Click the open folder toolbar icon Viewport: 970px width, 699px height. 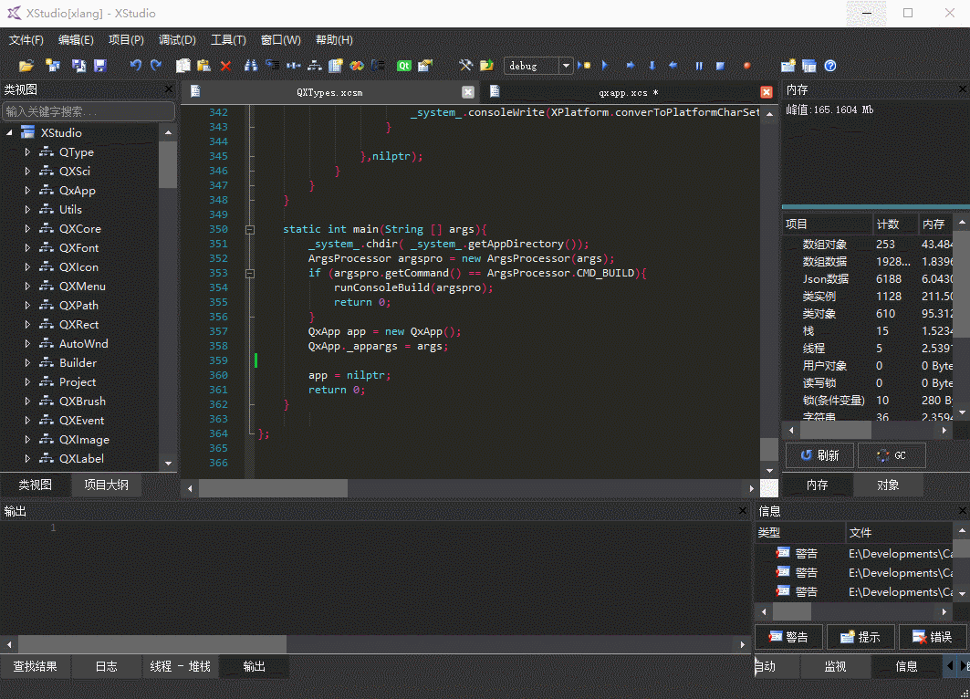click(26, 66)
